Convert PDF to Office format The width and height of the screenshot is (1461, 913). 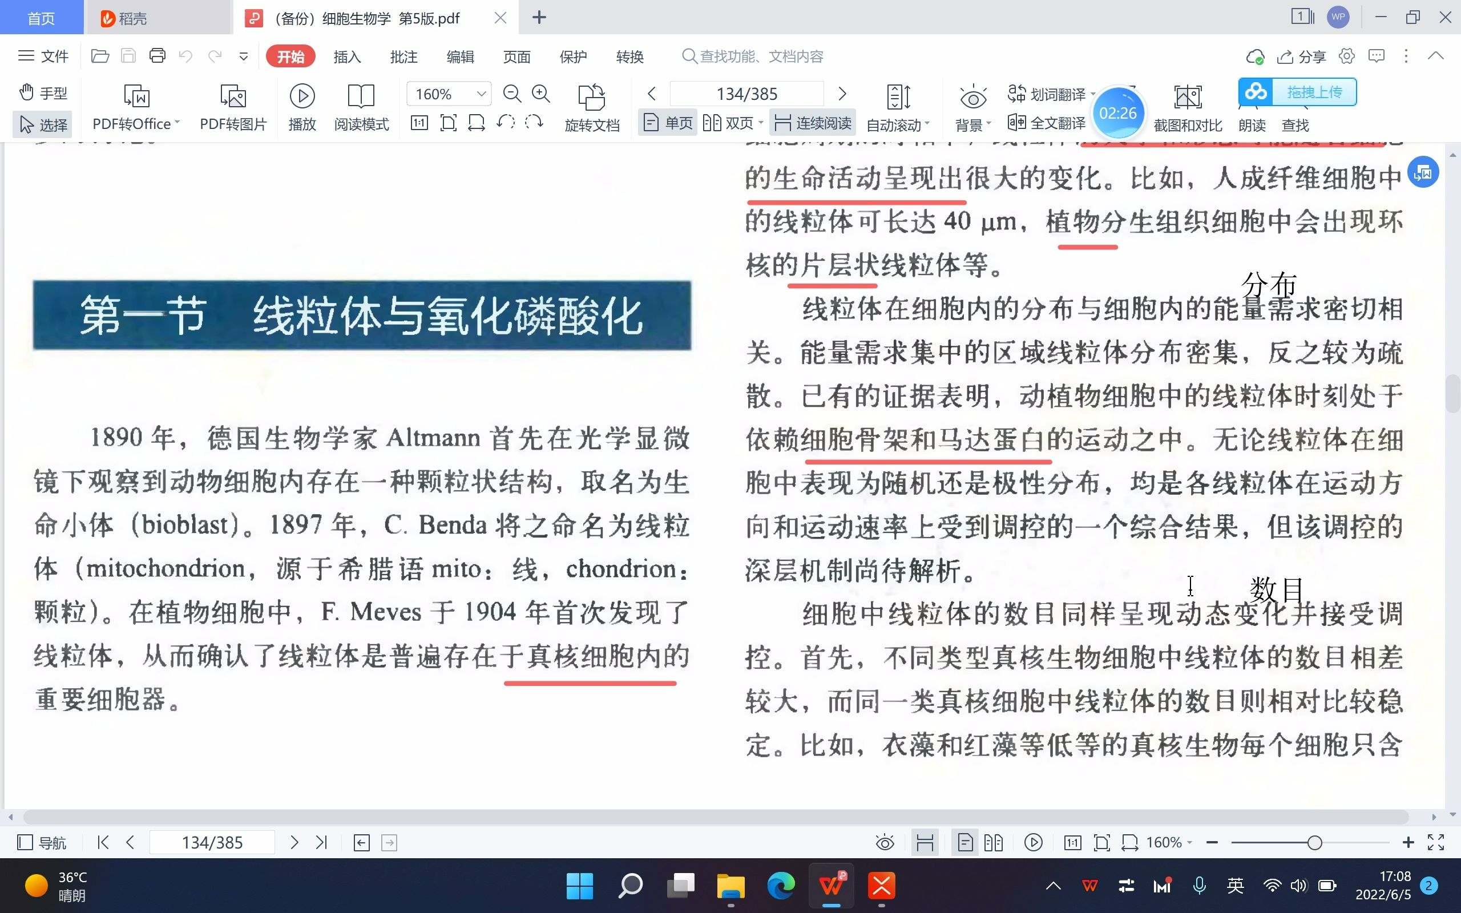[x=136, y=107]
